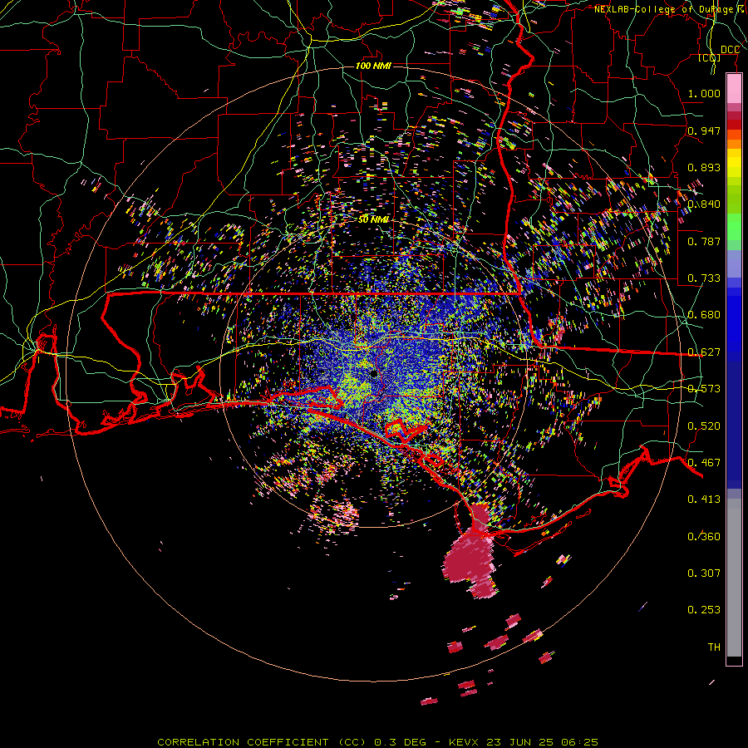Select the 0.253 scale value

pyautogui.click(x=704, y=610)
